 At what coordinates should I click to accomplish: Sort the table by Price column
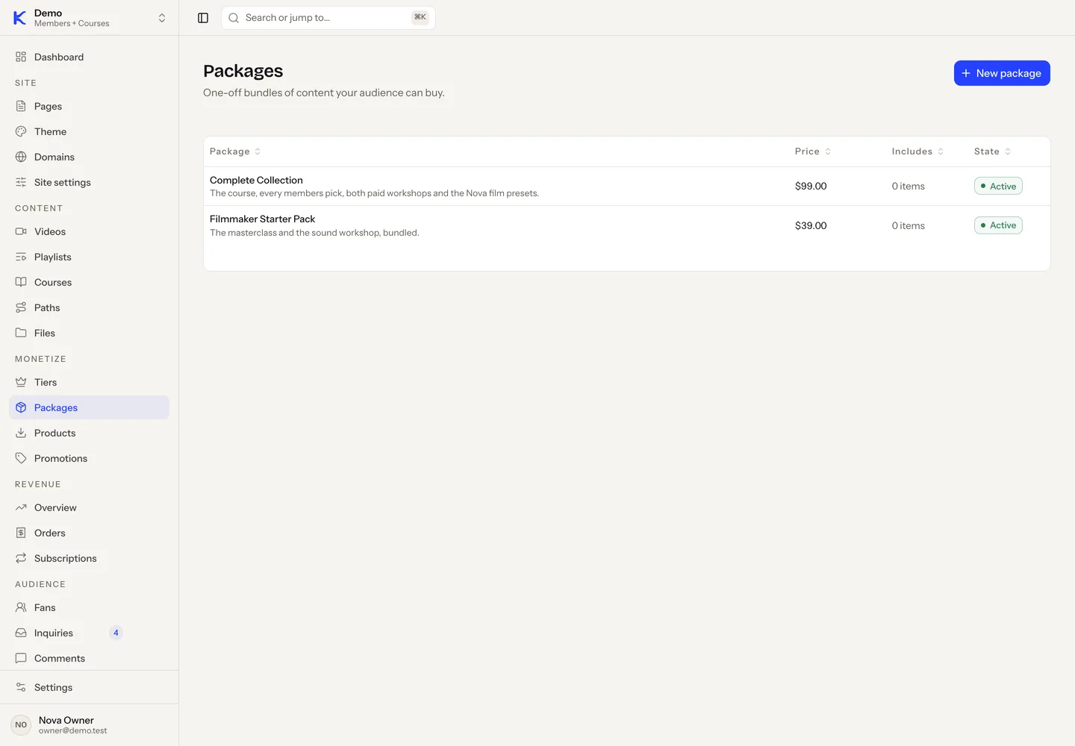tap(813, 151)
